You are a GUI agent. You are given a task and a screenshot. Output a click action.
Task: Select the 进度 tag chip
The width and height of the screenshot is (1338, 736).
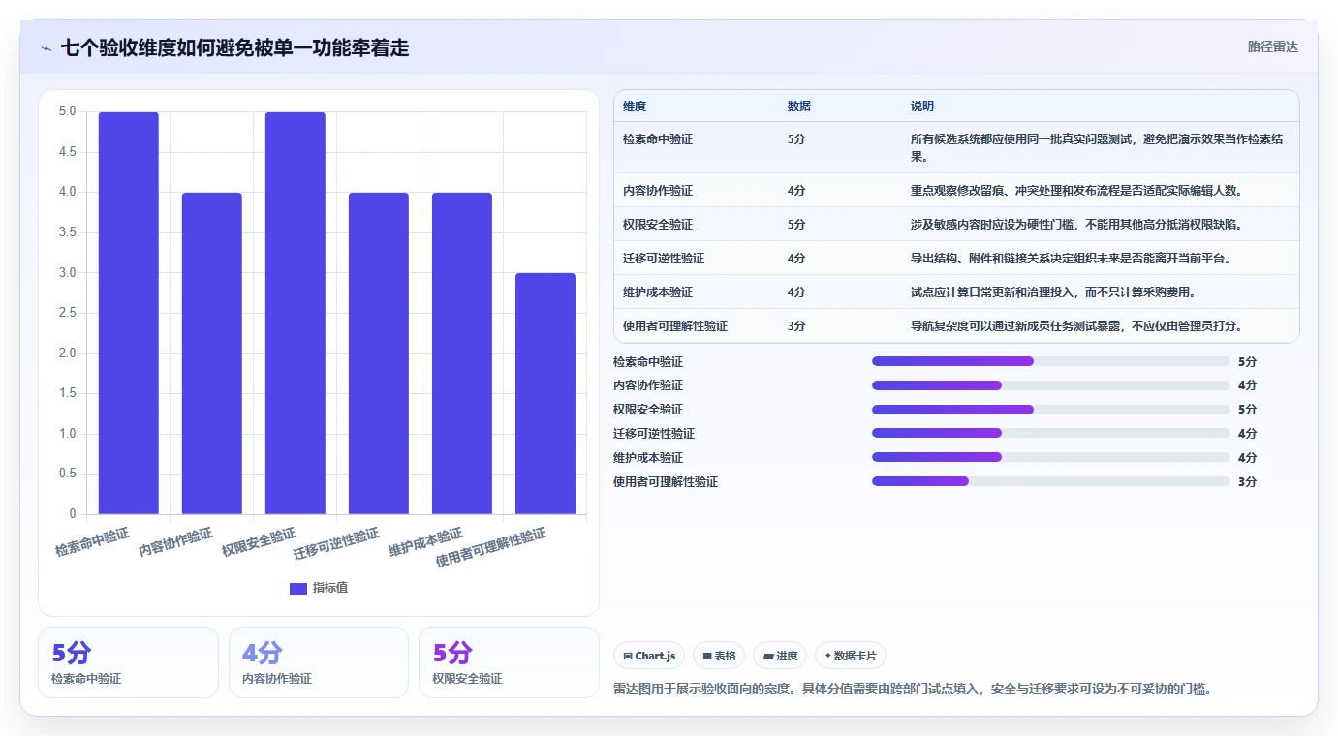click(780, 656)
